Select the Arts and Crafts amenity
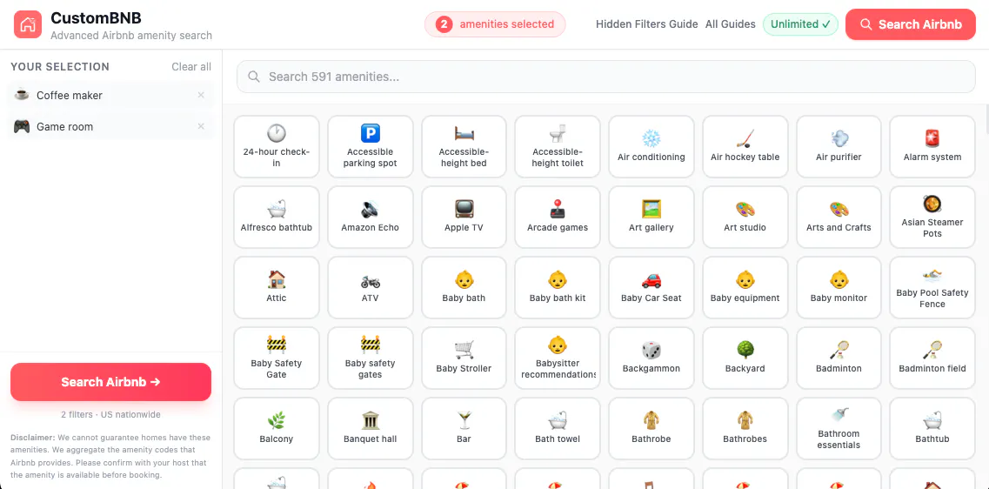Image resolution: width=989 pixels, height=489 pixels. (x=839, y=217)
